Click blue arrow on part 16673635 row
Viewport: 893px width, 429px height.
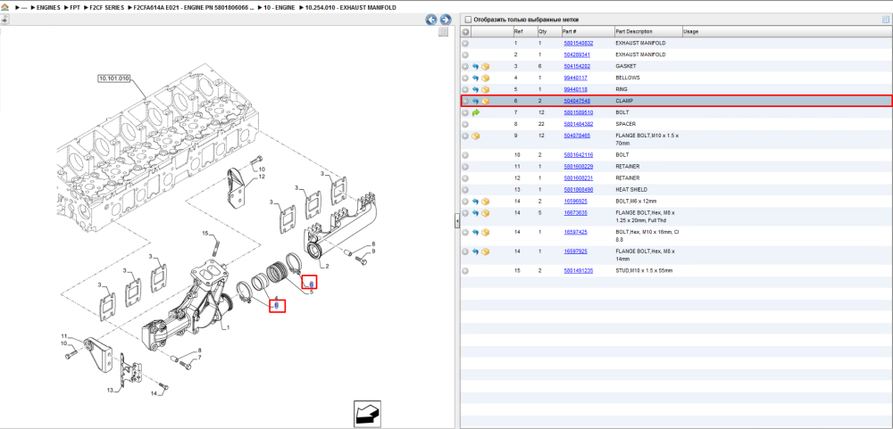tap(476, 213)
